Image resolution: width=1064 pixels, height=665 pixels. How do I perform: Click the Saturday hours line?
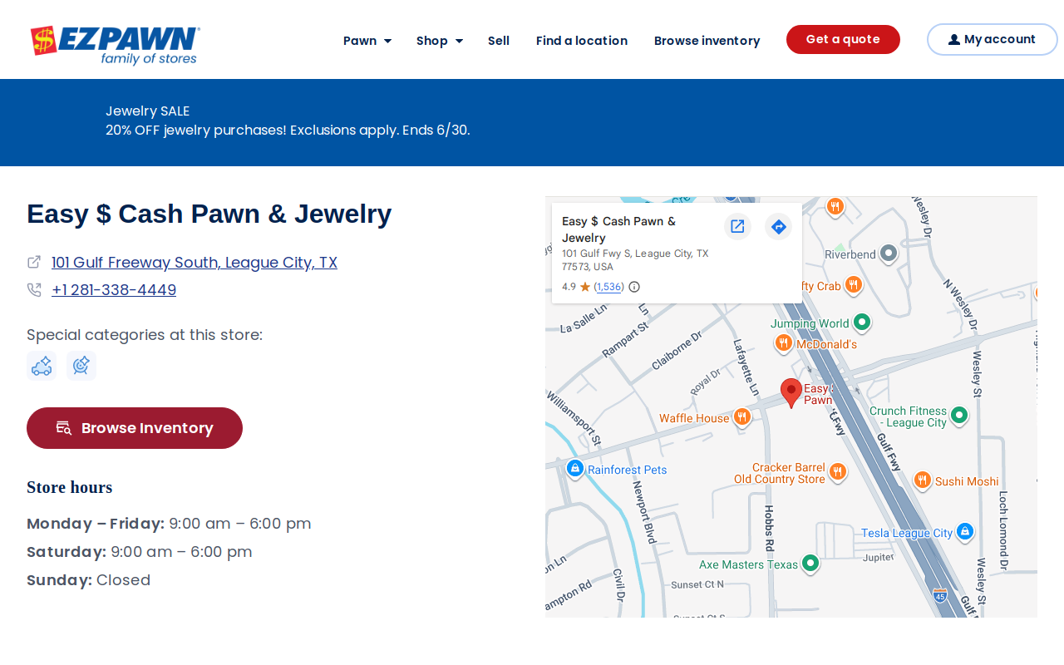tap(140, 552)
